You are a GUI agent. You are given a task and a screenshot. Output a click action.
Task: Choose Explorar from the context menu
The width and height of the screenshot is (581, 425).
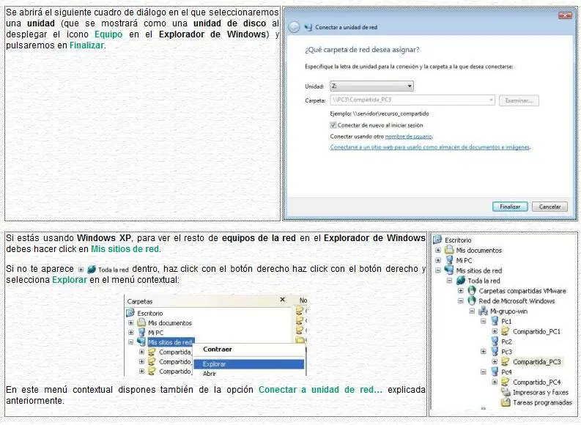[248, 364]
